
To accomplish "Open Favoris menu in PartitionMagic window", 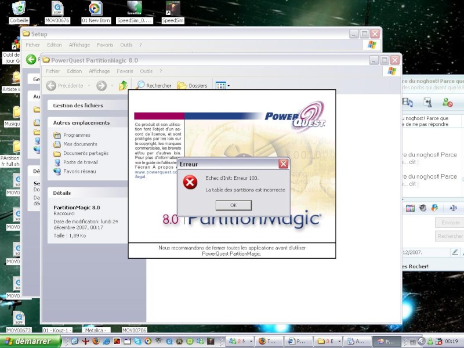I will pos(125,71).
